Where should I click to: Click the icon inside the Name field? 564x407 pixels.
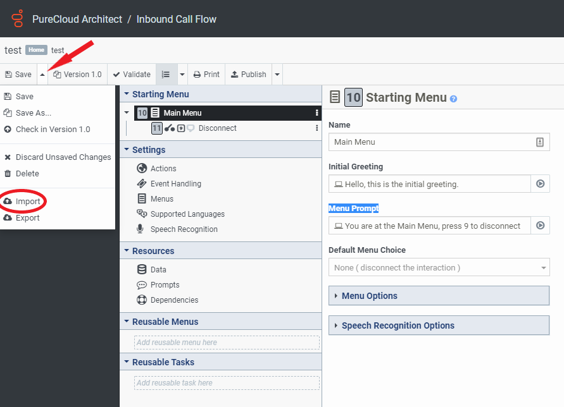pyautogui.click(x=540, y=142)
